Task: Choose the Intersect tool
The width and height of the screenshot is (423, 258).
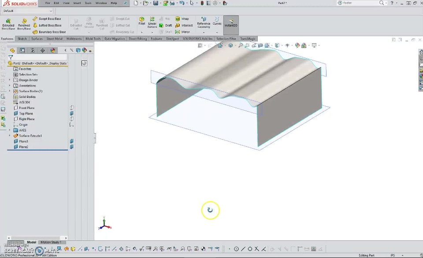Action: 184,26
